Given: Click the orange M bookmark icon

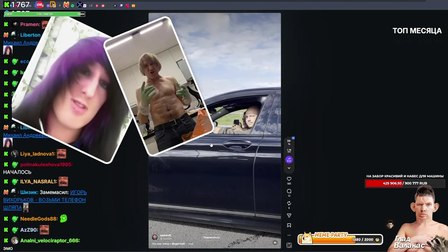Looking at the screenshot, I should coord(66,5).
